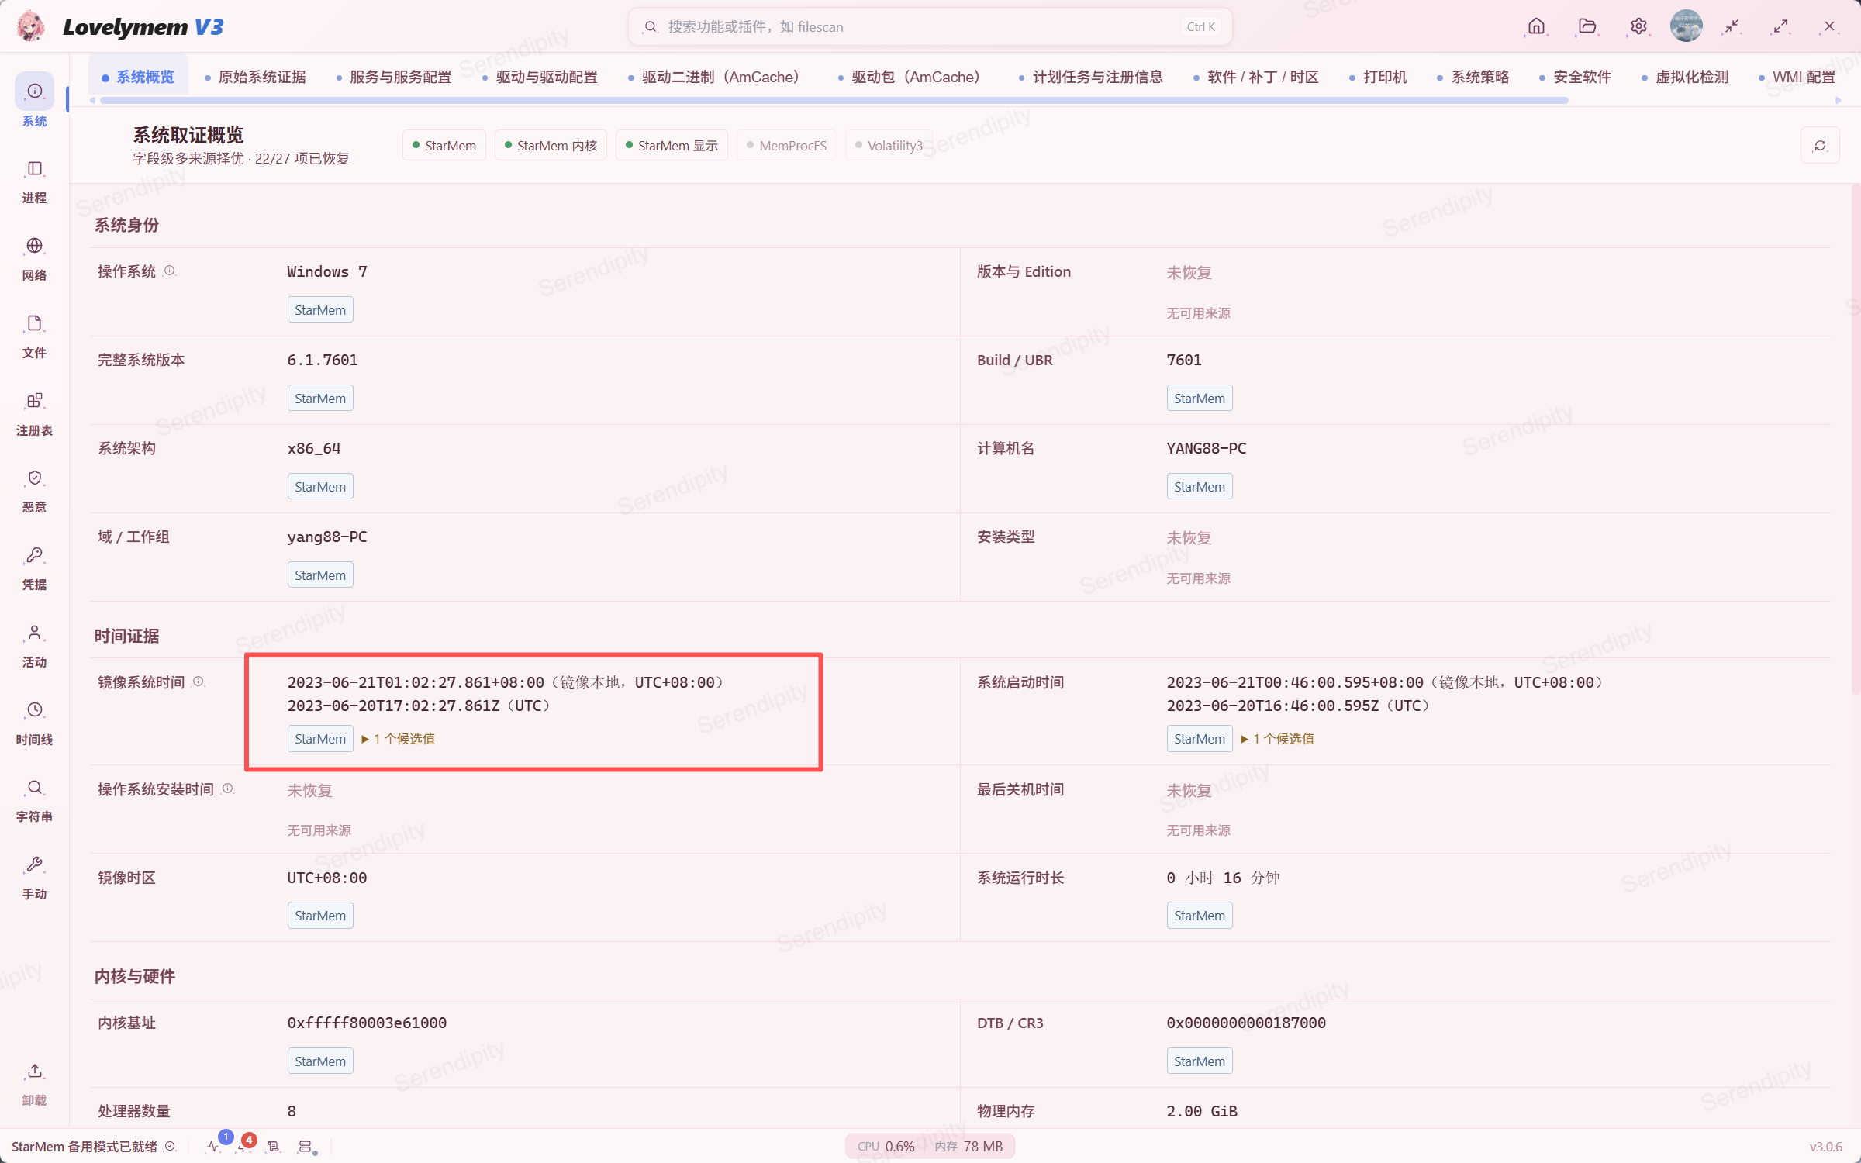Click the StarMem tag under Windows 7
Image resolution: width=1861 pixels, height=1163 pixels.
point(320,309)
